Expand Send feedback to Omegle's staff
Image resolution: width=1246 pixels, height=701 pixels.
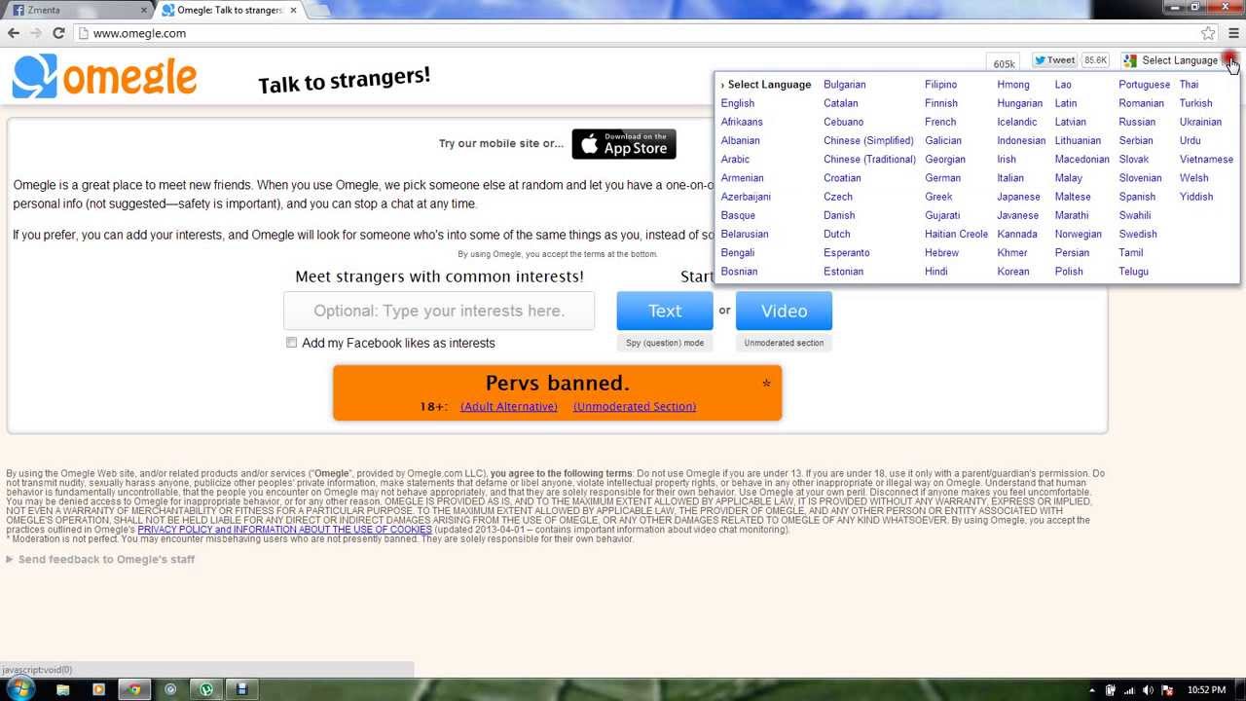click(100, 559)
